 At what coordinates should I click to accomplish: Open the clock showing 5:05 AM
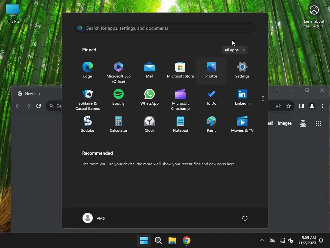point(307,240)
